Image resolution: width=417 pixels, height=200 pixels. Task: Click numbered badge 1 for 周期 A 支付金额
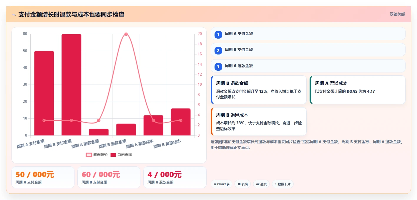pyautogui.click(x=218, y=34)
